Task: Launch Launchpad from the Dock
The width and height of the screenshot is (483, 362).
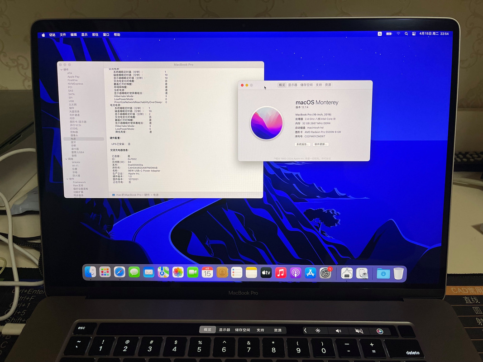Action: (105, 272)
